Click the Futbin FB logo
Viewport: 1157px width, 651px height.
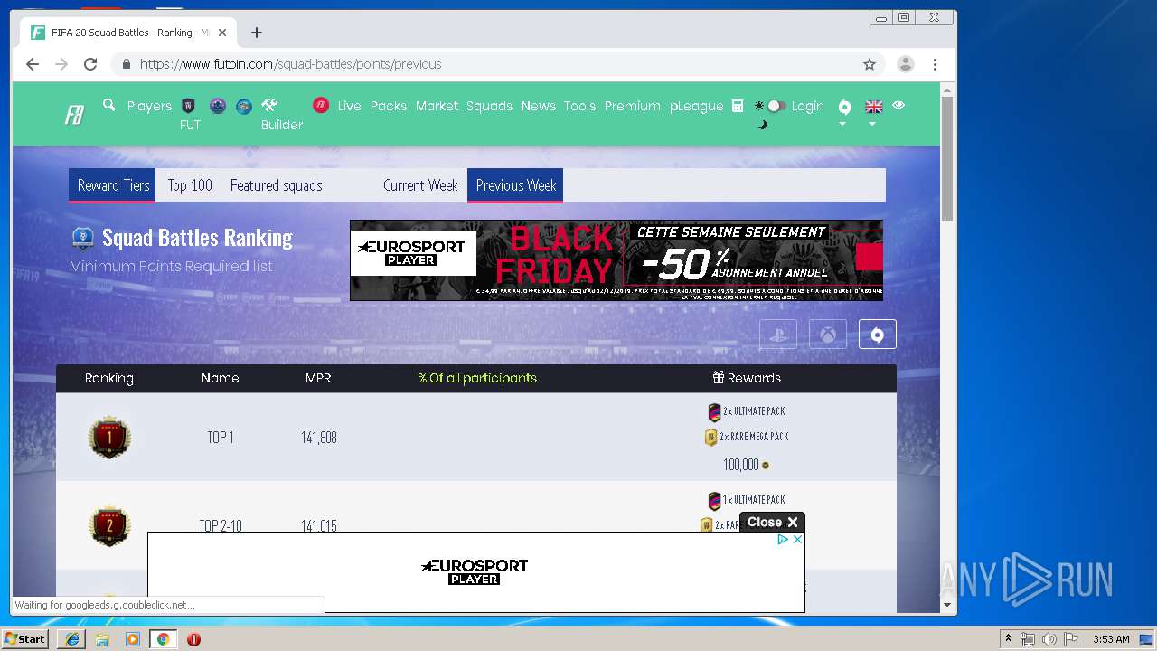click(74, 115)
